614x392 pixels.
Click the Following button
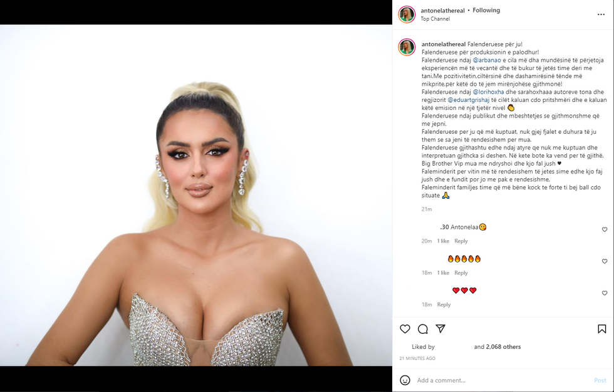coord(486,10)
